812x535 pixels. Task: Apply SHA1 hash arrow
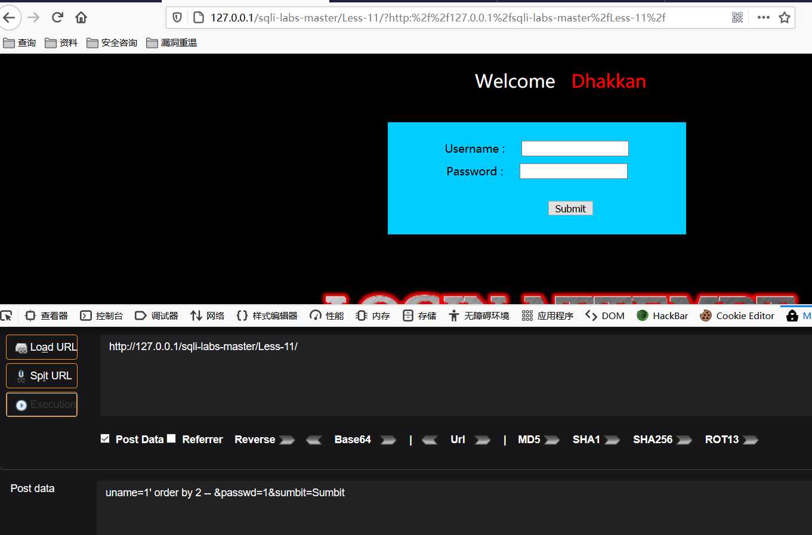pos(612,440)
